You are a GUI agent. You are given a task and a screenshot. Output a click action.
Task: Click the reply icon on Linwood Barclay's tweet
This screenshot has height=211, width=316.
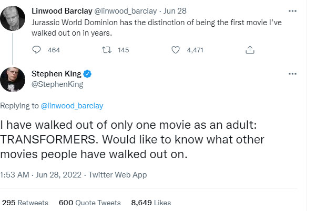[37, 50]
